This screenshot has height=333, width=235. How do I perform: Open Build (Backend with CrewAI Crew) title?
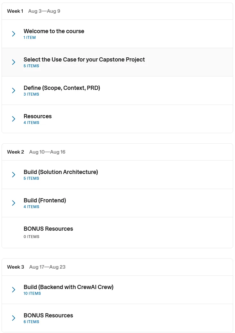69,287
